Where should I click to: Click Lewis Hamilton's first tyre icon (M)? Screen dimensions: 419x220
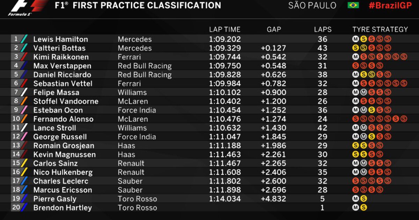click(x=355, y=39)
